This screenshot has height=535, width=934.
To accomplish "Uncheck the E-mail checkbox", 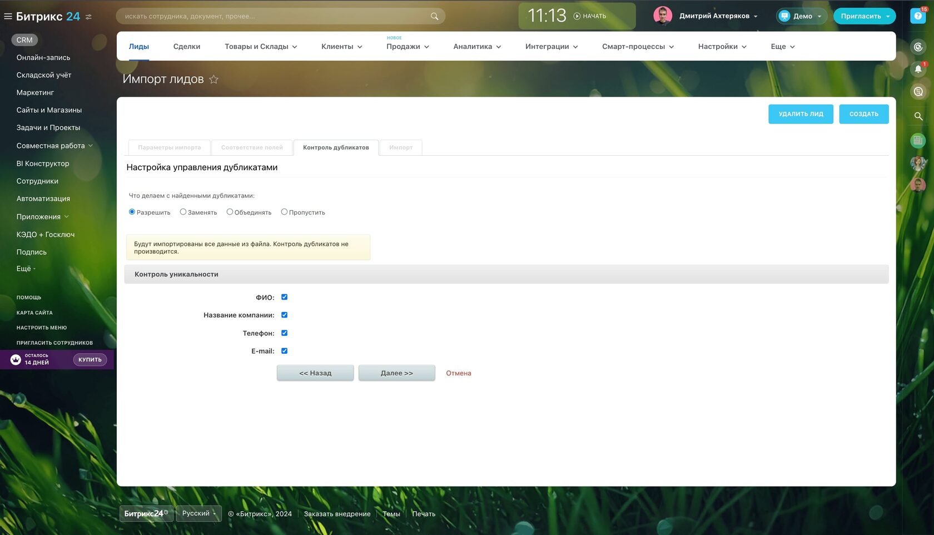I will (x=284, y=351).
